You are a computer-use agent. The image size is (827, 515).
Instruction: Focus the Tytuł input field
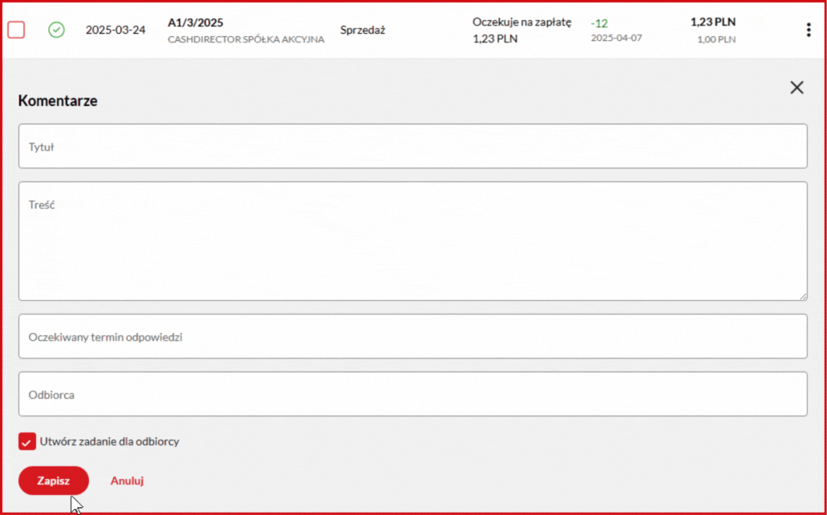(x=413, y=146)
